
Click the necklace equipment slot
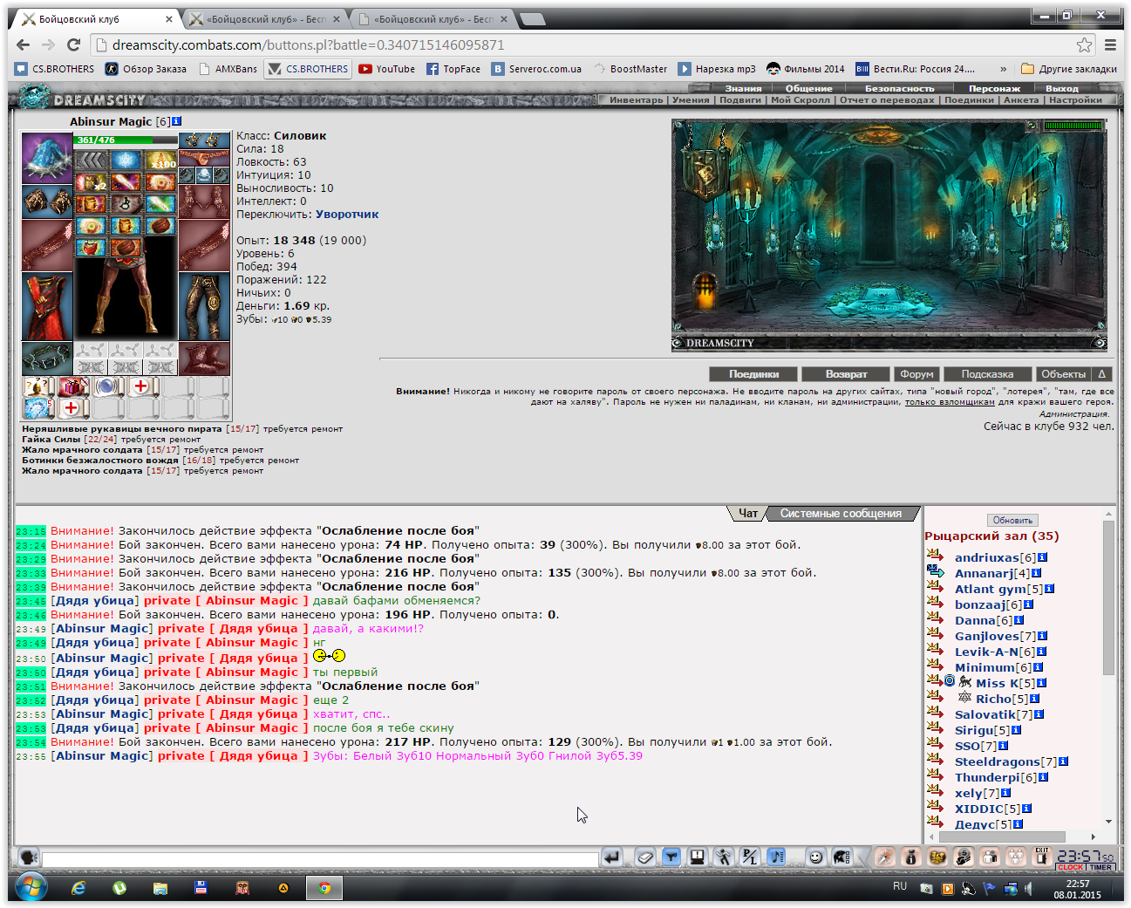[204, 158]
